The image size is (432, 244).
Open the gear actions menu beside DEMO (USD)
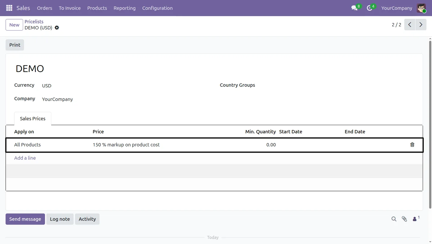point(57,28)
